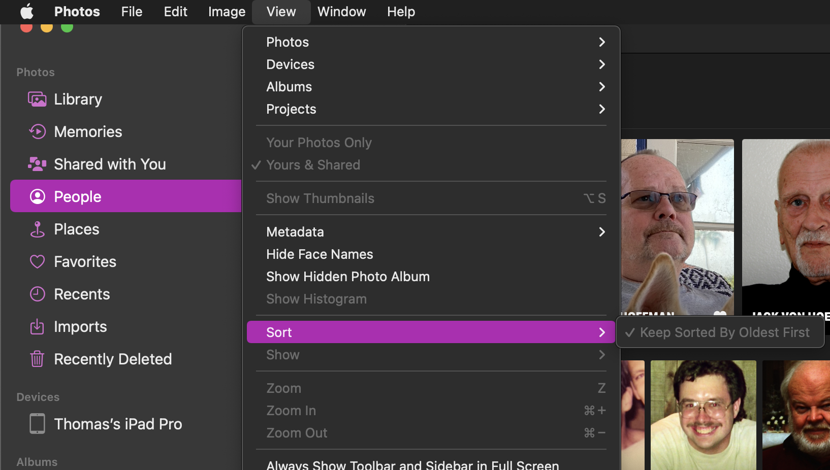Screen dimensions: 830x470
Task: Click Hide Face Names menu item
Action: 320,254
